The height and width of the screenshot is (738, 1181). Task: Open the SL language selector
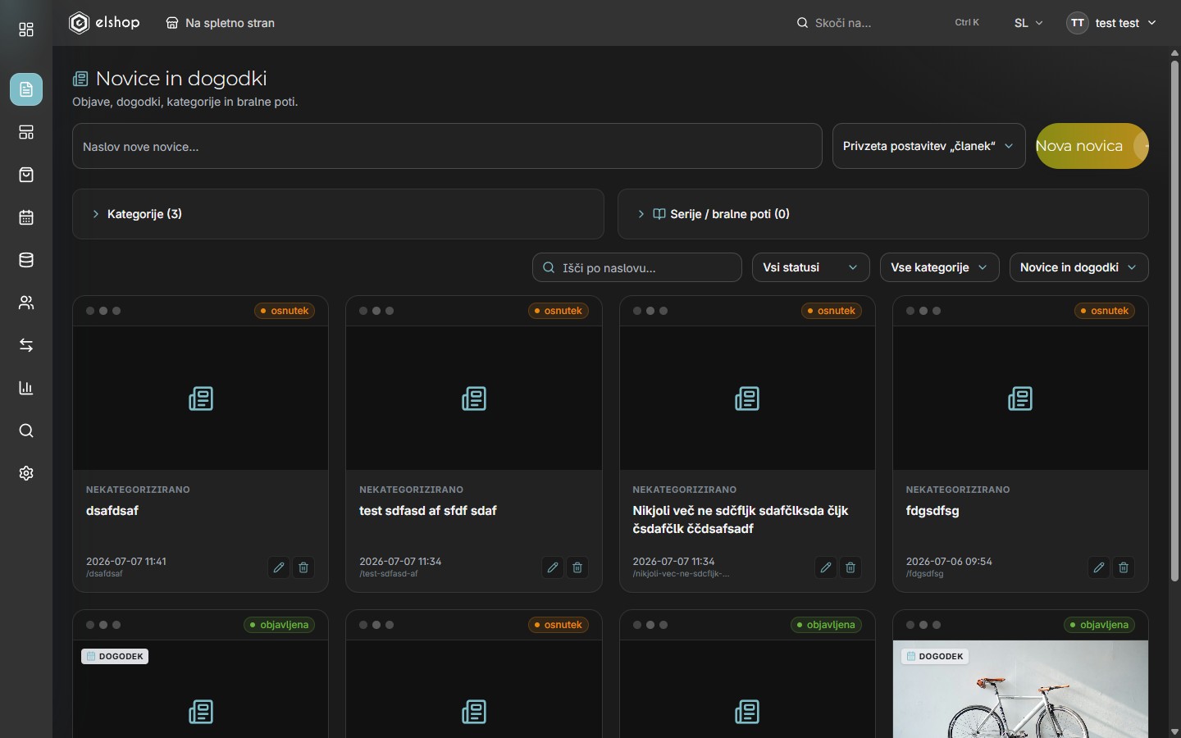[1028, 23]
